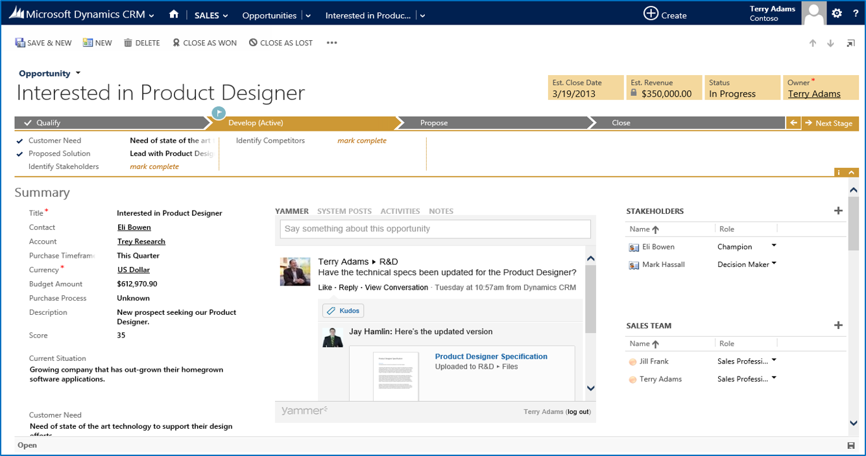Image resolution: width=866 pixels, height=456 pixels.
Task: Mark Identify Stakeholders as complete
Action: 154,166
